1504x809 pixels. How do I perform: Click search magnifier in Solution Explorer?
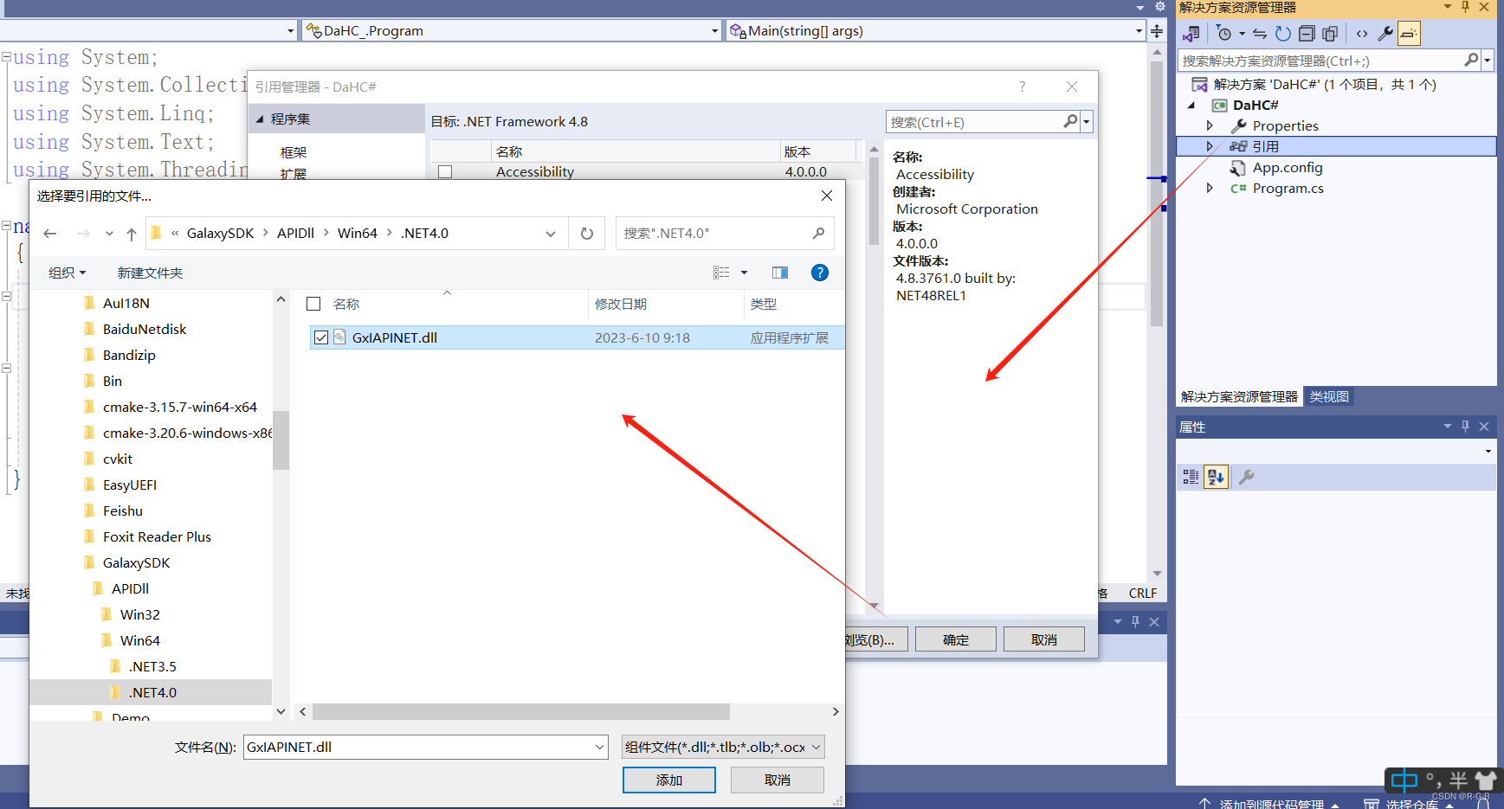click(1471, 60)
